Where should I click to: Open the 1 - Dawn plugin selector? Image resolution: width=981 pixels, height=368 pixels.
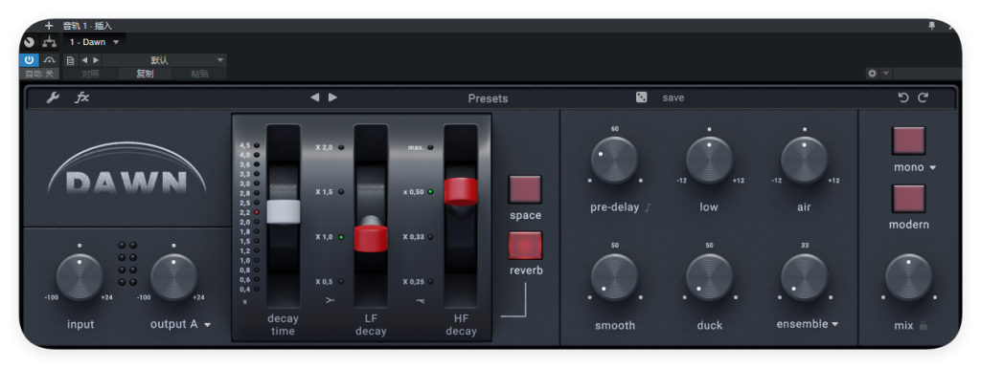click(x=94, y=42)
